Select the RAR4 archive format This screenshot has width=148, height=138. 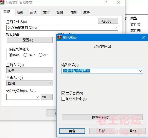(25, 55)
